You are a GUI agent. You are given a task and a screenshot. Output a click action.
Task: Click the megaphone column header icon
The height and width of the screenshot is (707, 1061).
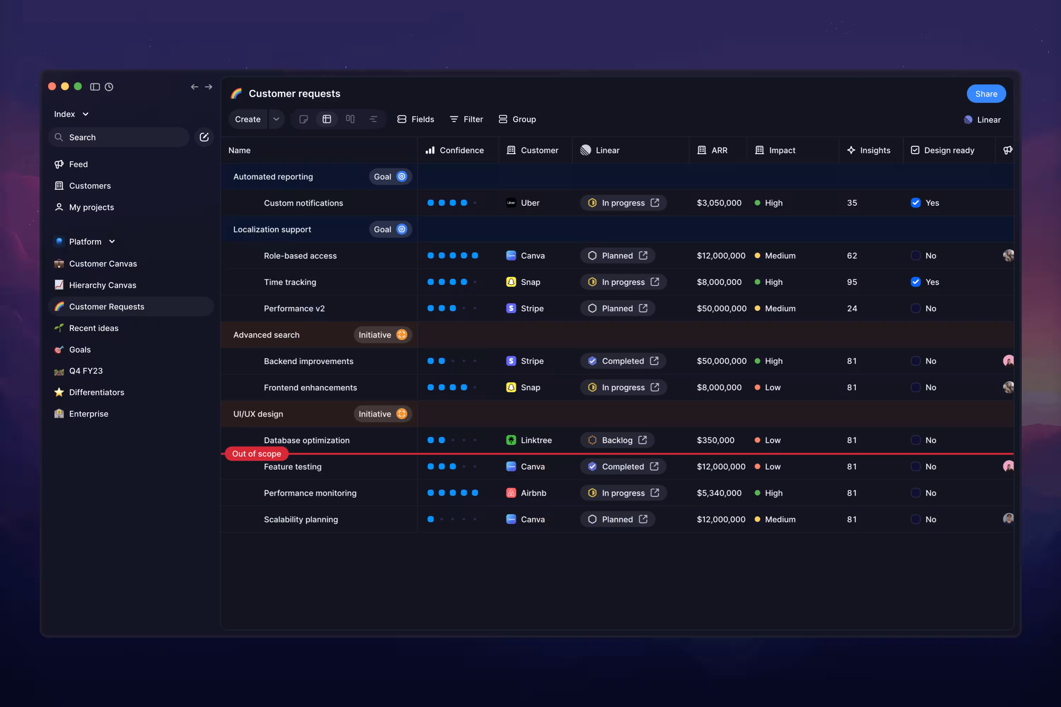tap(1008, 150)
